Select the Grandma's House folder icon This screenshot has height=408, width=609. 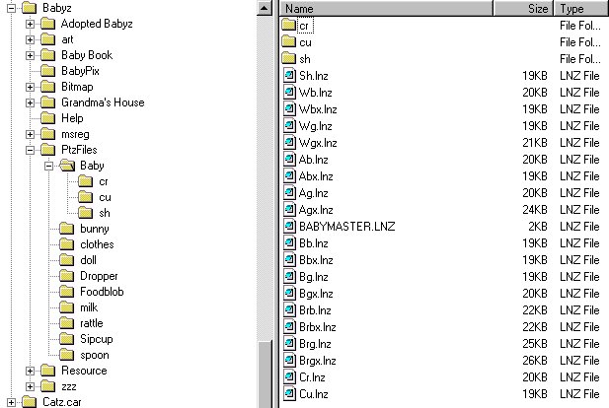46,102
